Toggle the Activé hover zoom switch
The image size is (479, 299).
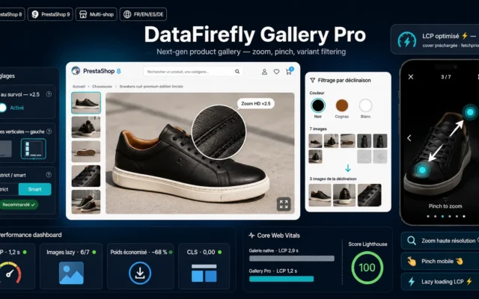(3, 108)
